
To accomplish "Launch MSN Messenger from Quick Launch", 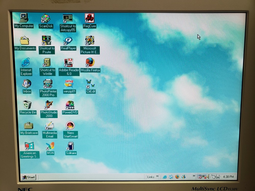I will point(183,177).
